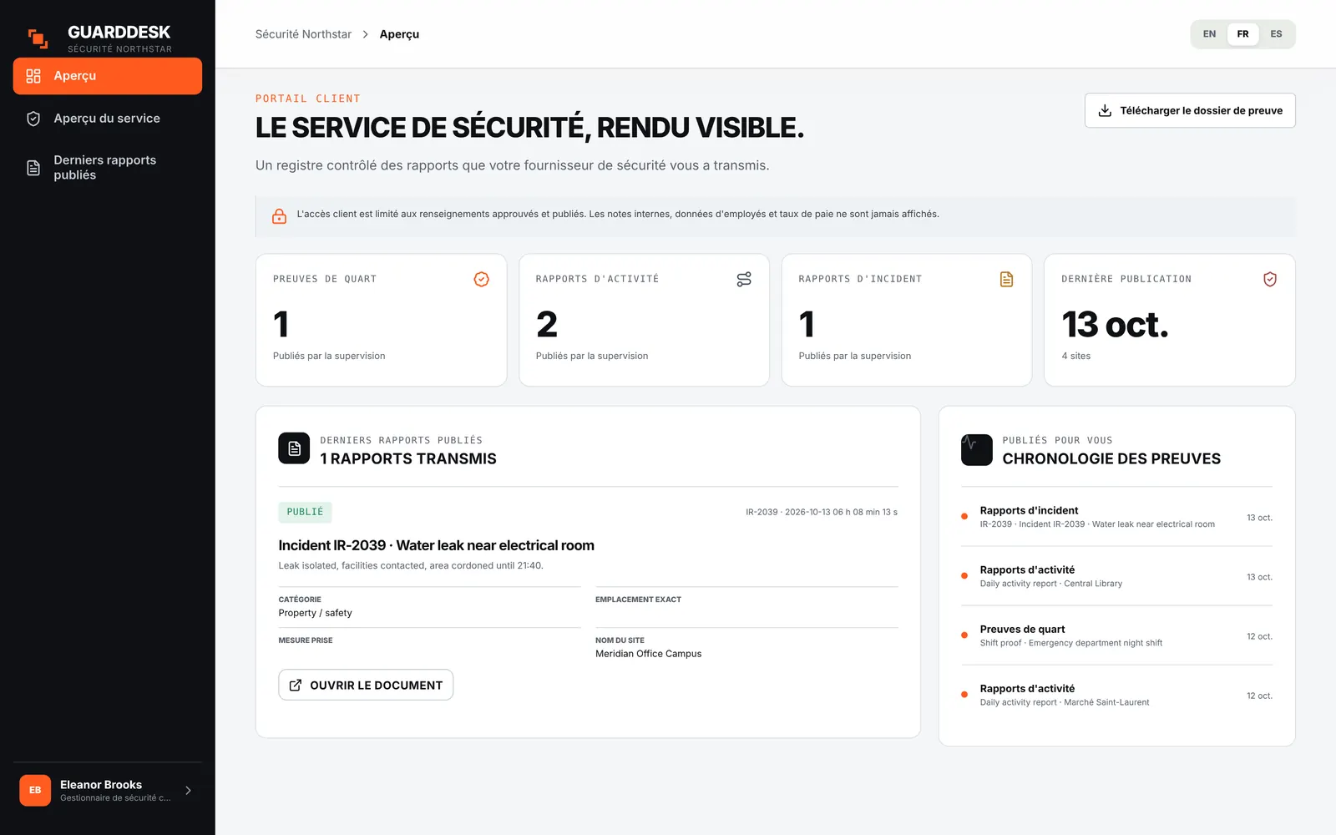The image size is (1336, 835).
Task: Click the IR-2039 timestamp text
Action: pos(822,512)
